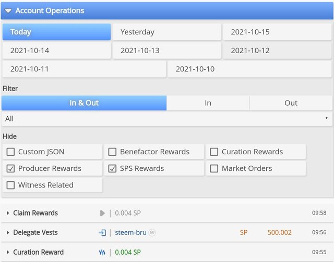The width and height of the screenshot is (334, 262).
Task: Open operations for 2021-10-15
Action: 277,32
